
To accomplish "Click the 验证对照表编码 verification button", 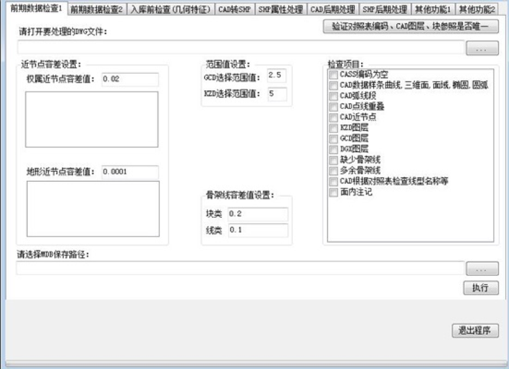I will [411, 27].
